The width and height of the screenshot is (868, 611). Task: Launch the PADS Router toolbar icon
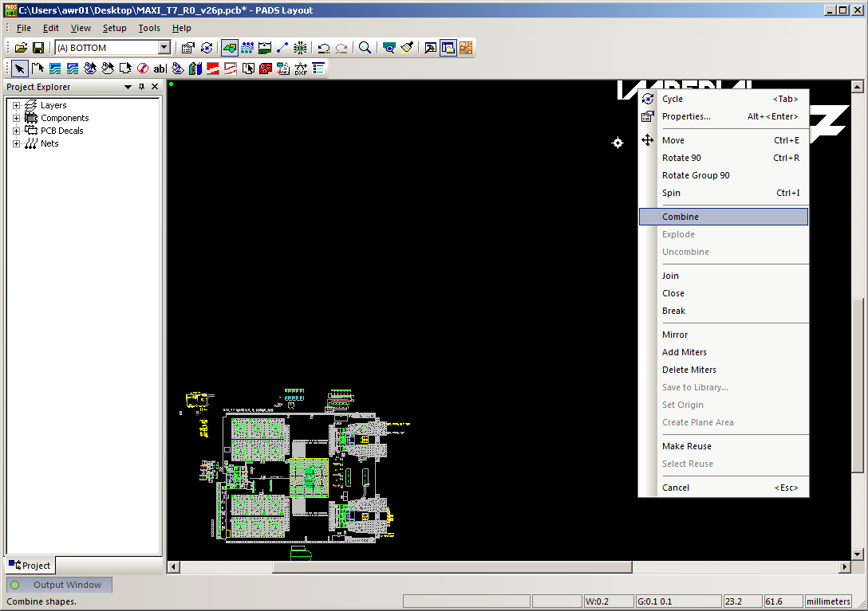[466, 48]
